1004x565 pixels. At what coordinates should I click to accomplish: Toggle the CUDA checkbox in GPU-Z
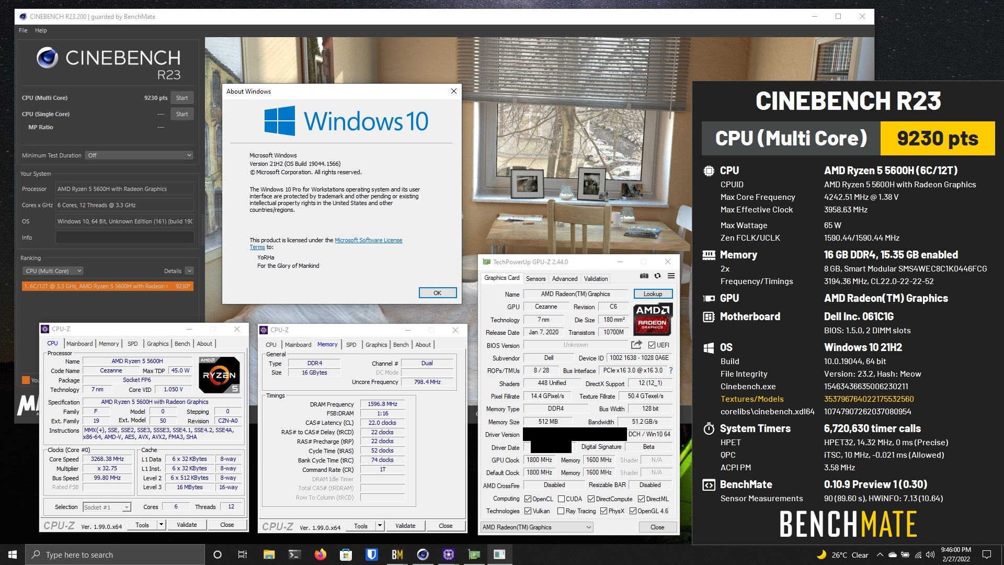coord(561,499)
